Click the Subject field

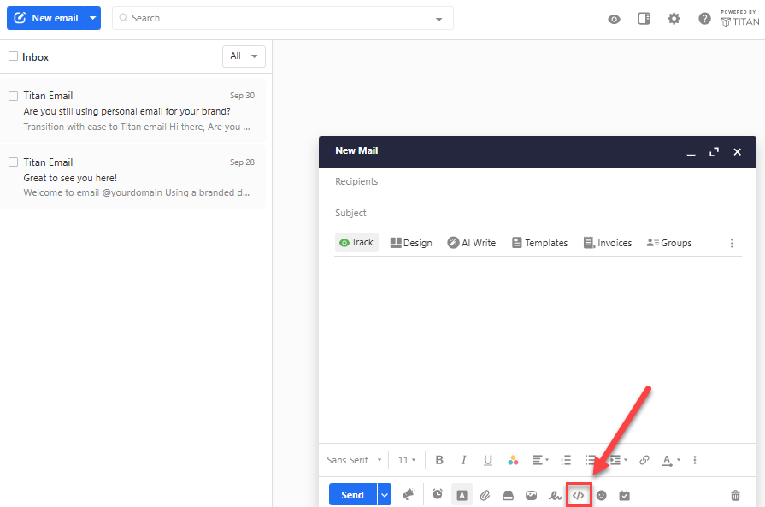537,213
